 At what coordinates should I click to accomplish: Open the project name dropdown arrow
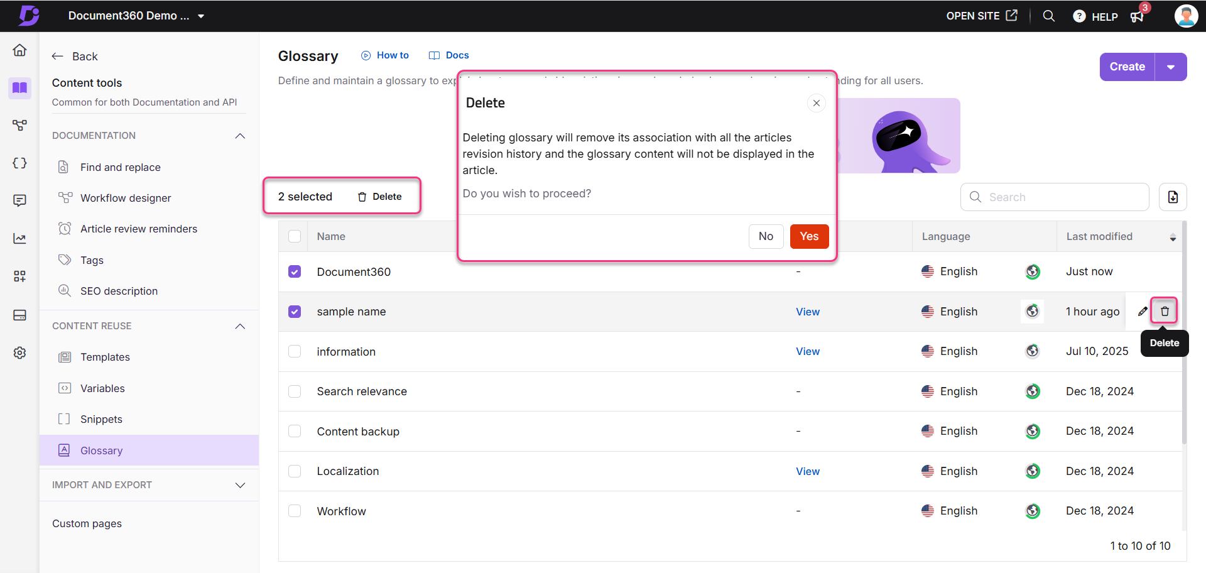[201, 16]
